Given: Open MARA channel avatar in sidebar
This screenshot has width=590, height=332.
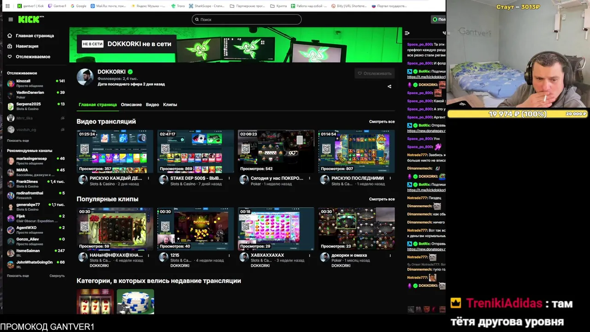Looking at the screenshot, I should pos(11,172).
